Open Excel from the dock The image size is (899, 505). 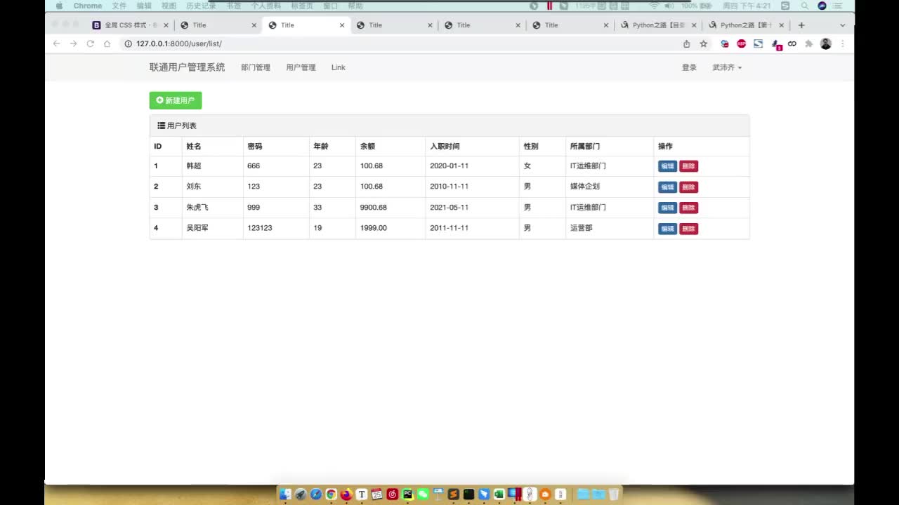[x=499, y=494]
